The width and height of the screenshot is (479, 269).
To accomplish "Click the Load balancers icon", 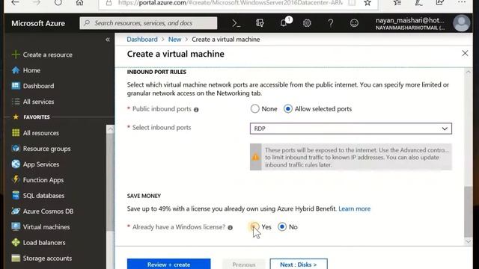I will [x=16, y=242].
